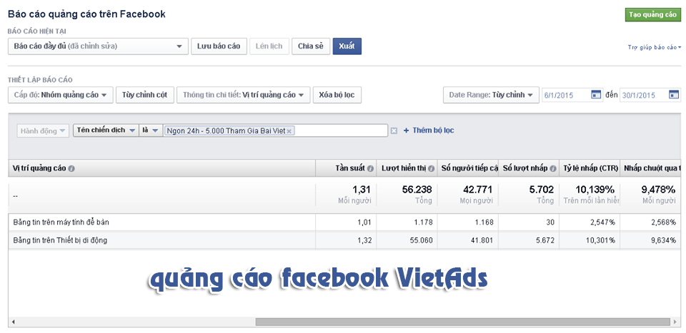This screenshot has width=686, height=333.
Task: Sort by the Lượt hiển thị column header
Action: click(x=407, y=168)
